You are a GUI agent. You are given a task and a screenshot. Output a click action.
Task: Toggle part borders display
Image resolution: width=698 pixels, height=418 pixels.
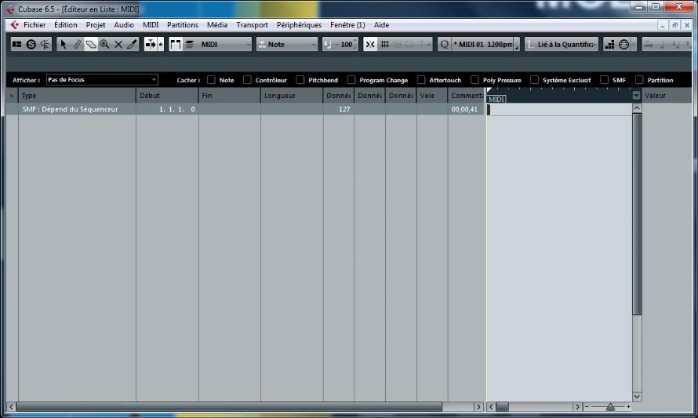176,44
